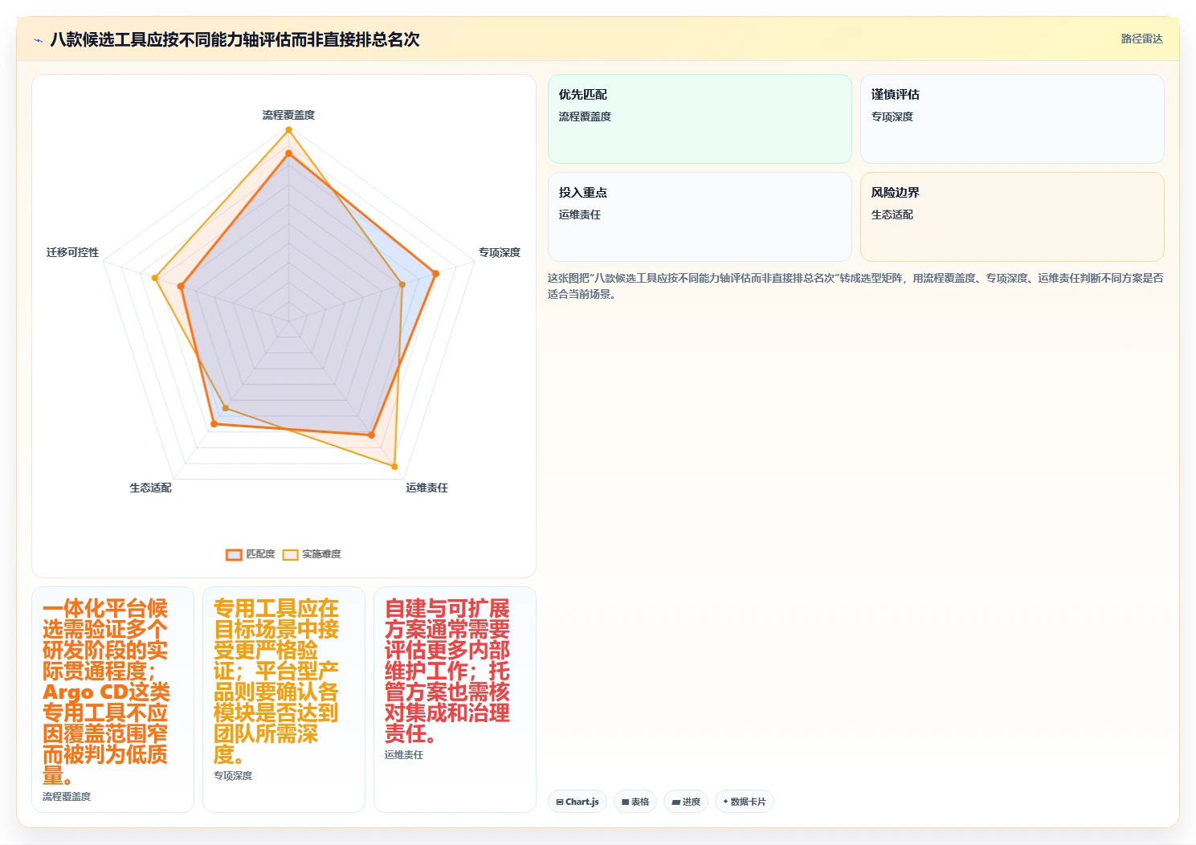Open the 进度 chip
The image size is (1196, 845).
(686, 802)
